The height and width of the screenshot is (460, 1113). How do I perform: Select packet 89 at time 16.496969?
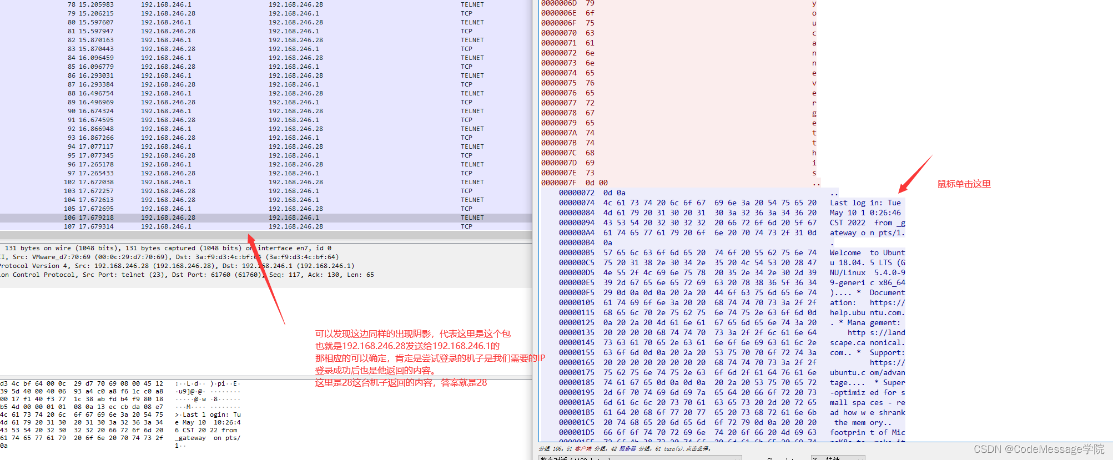pos(266,102)
